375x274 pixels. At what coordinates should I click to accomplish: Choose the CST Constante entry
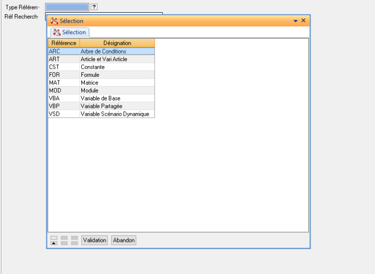click(x=102, y=67)
